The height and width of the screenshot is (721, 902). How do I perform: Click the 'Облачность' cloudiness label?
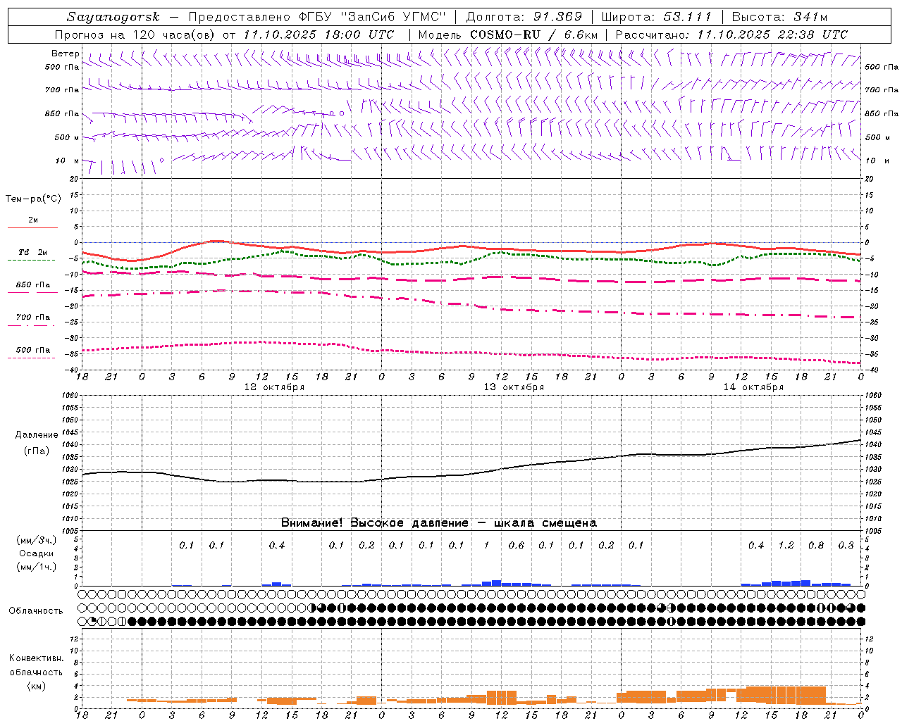point(36,611)
